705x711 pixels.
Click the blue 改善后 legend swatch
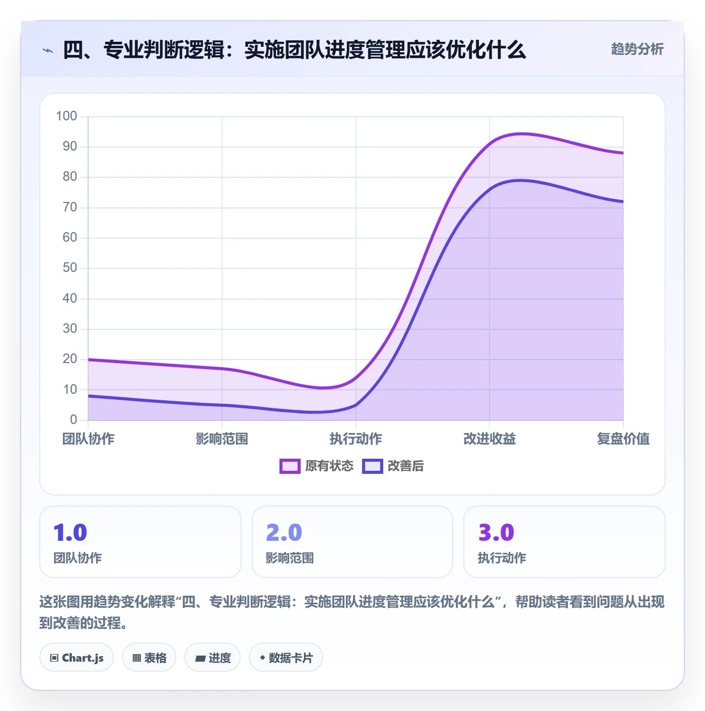pyautogui.click(x=373, y=466)
